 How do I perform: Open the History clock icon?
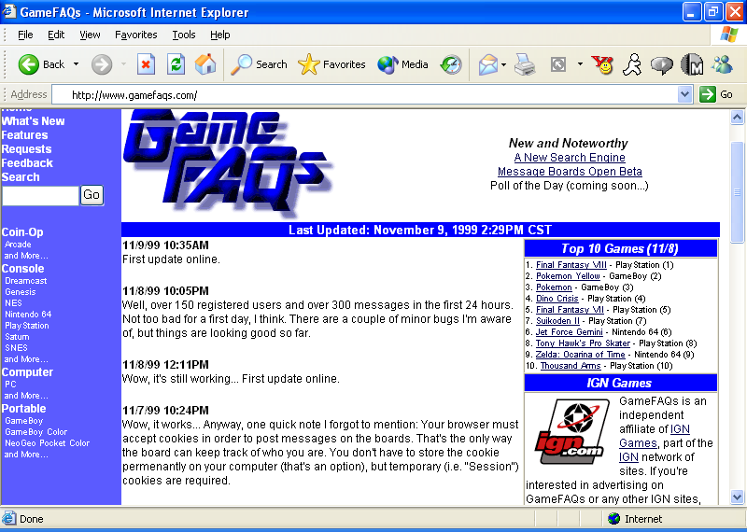click(451, 64)
